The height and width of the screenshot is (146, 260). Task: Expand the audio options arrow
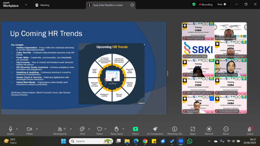coord(17,129)
